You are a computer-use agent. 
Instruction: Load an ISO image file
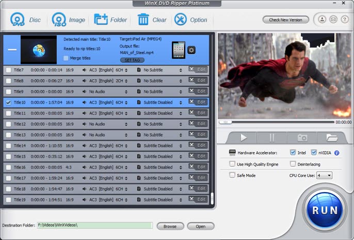click(59, 20)
